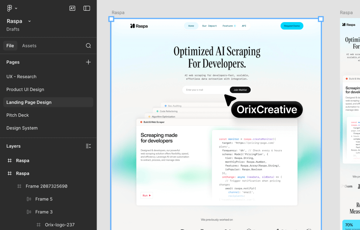The width and height of the screenshot is (360, 230).
Task: Click the selected Raspa frame title on canvas
Action: [x=118, y=13]
